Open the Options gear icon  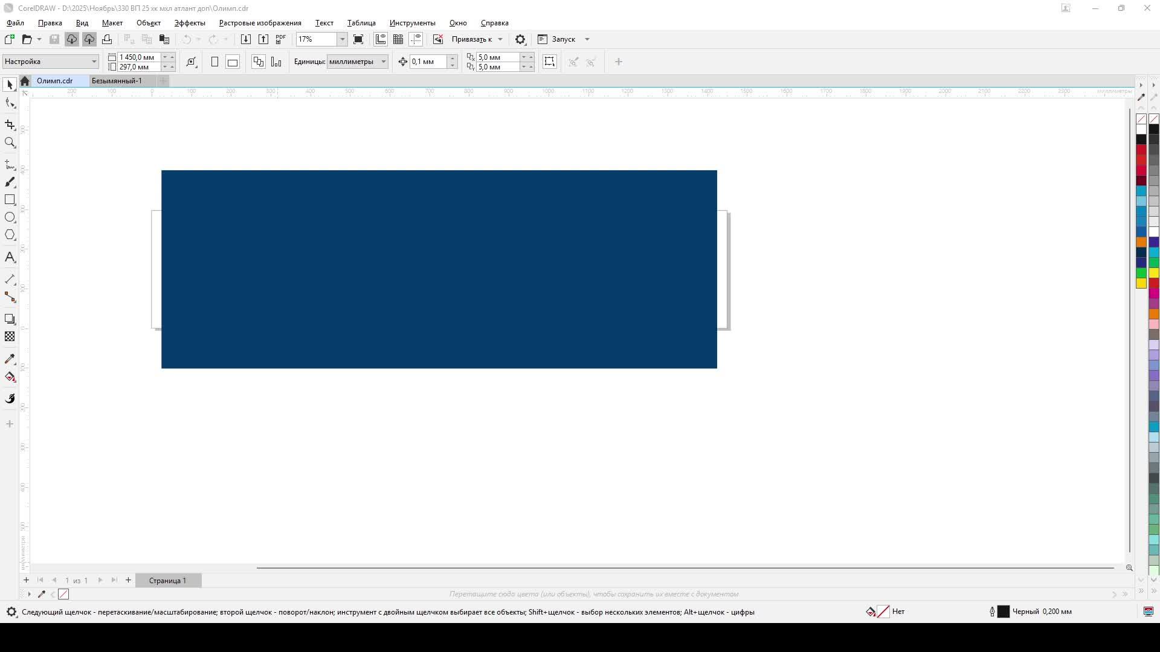[520, 39]
